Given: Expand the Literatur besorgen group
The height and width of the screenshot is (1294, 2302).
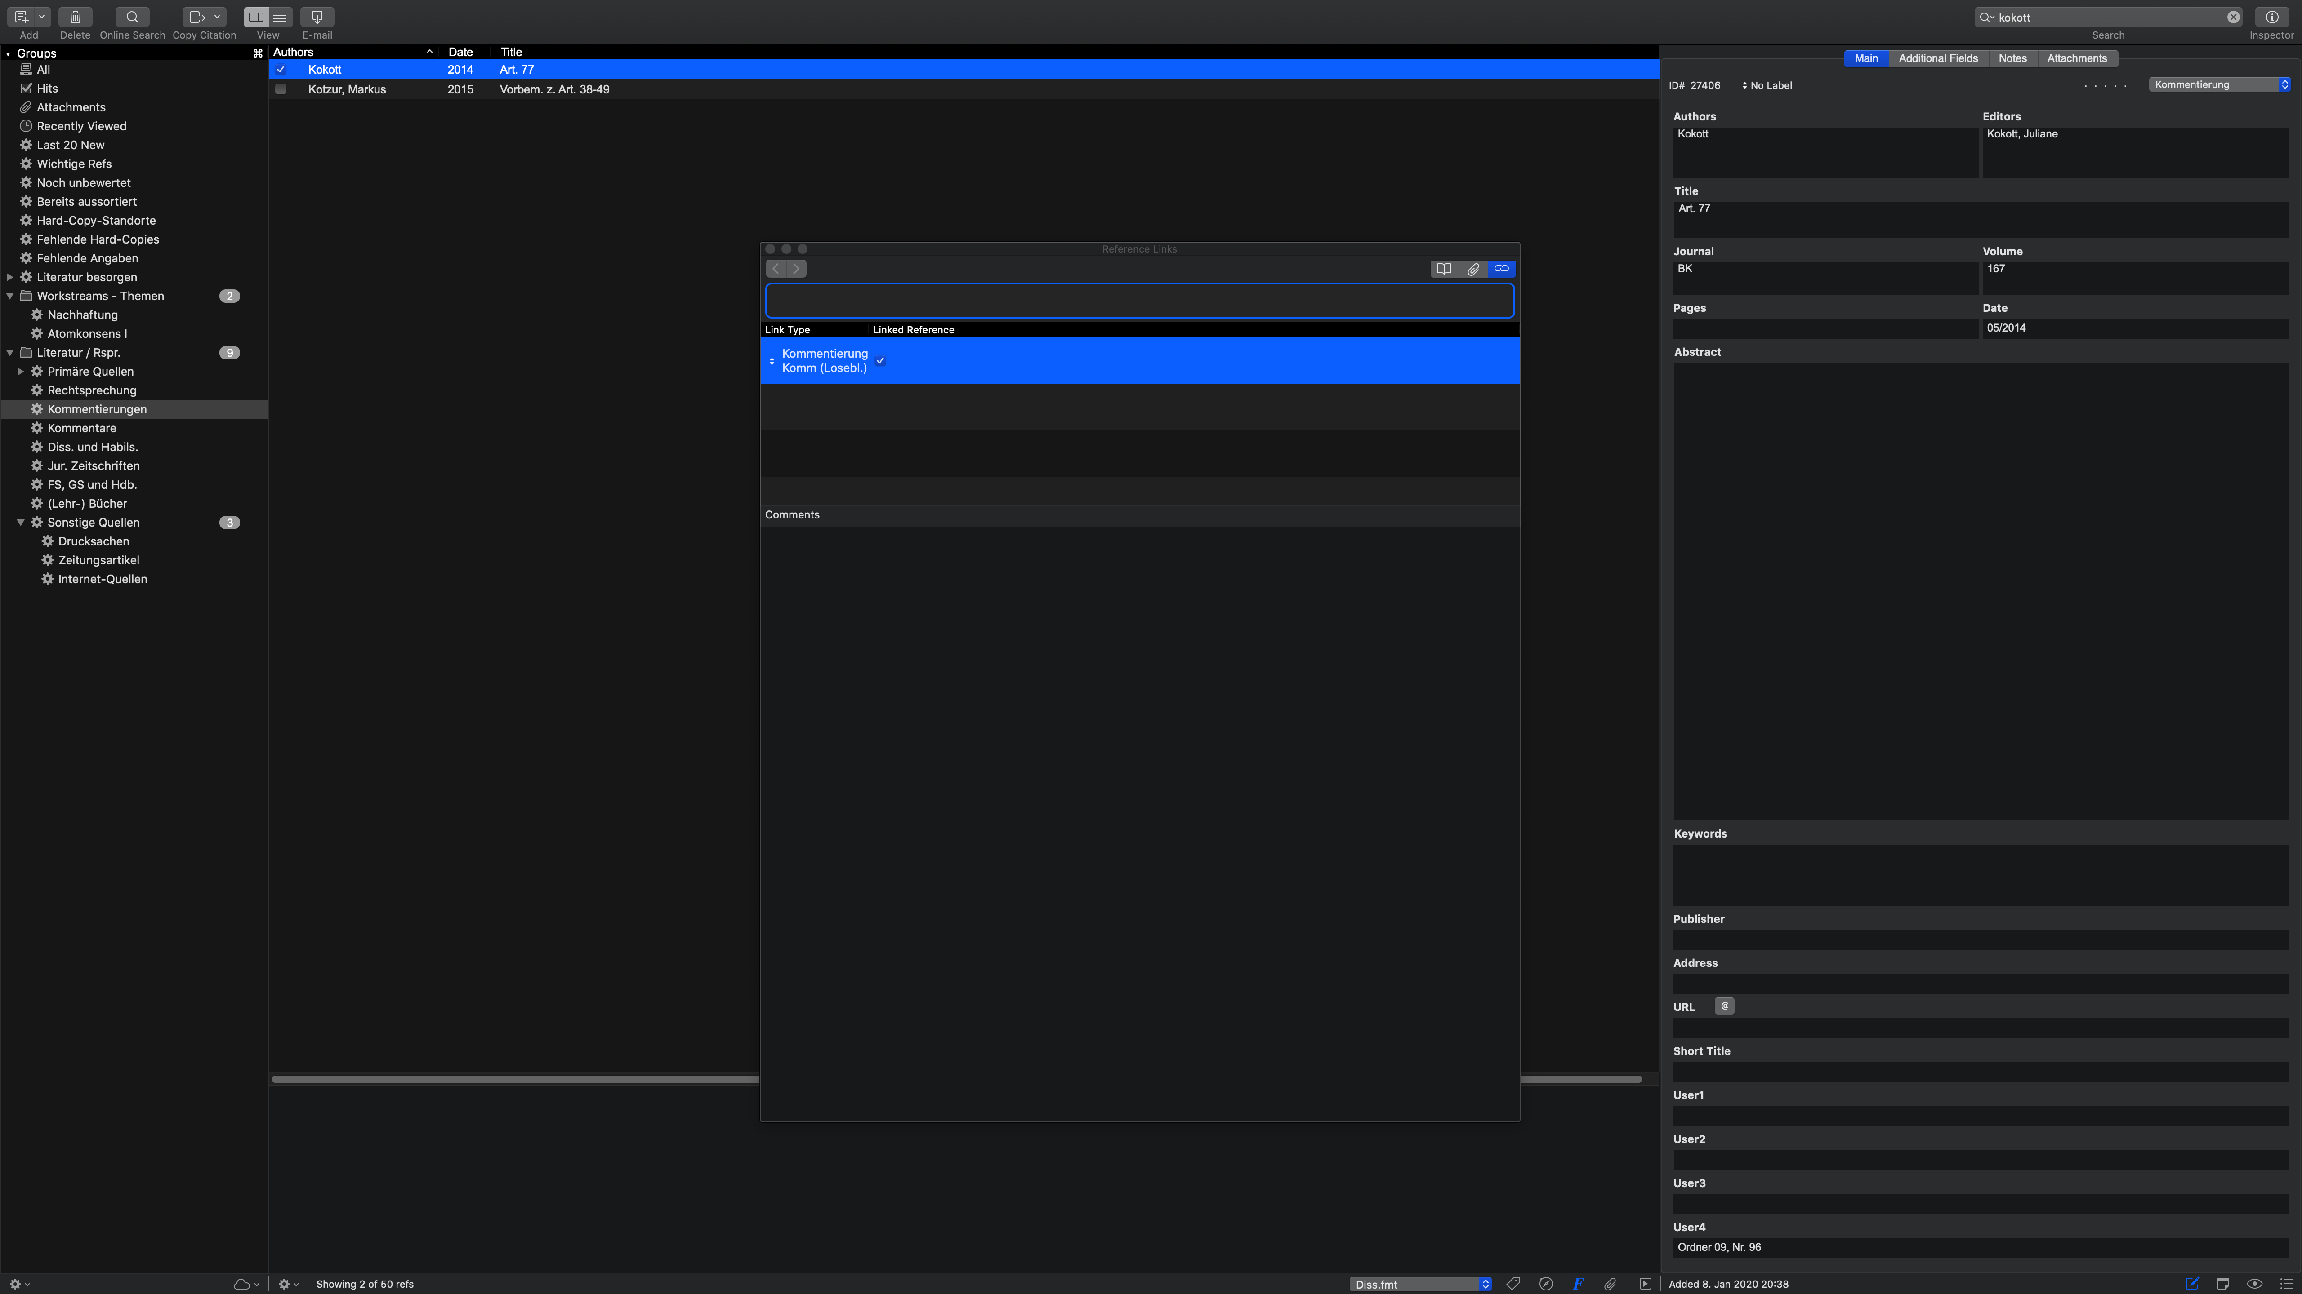Looking at the screenshot, I should 10,277.
